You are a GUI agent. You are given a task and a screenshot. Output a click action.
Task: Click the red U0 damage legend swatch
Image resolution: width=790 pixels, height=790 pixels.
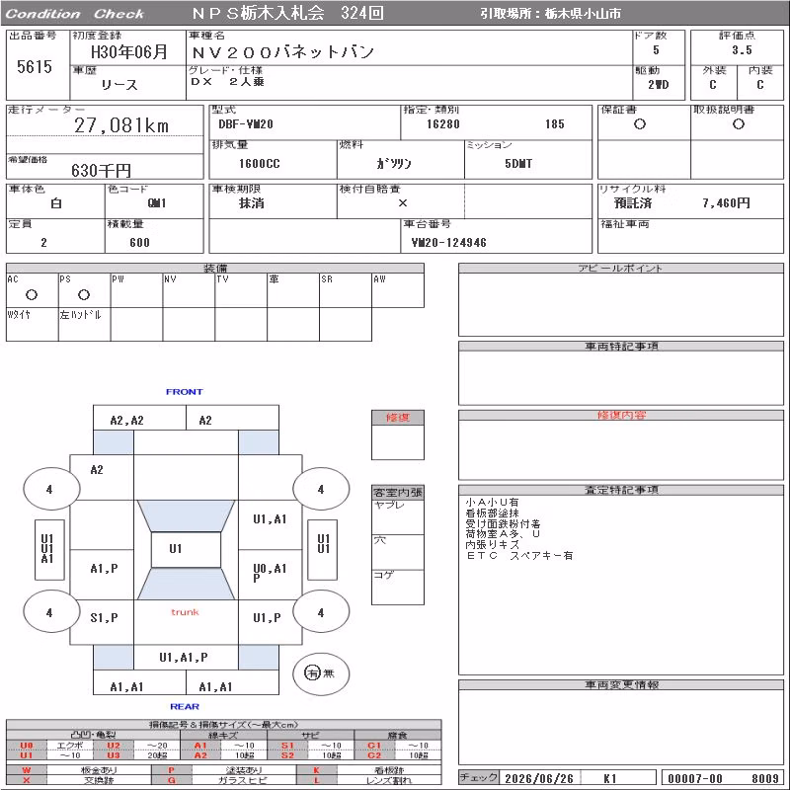coord(27,746)
